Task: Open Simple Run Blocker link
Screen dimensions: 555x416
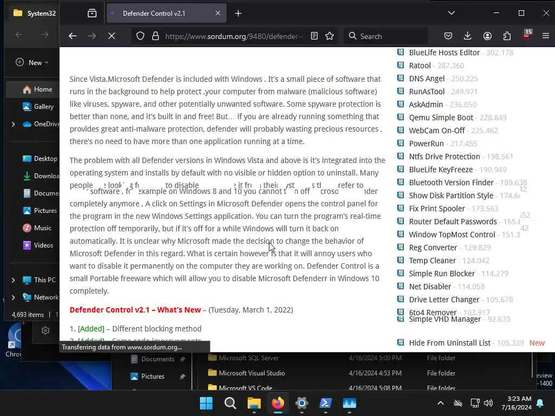Action: [x=442, y=274]
